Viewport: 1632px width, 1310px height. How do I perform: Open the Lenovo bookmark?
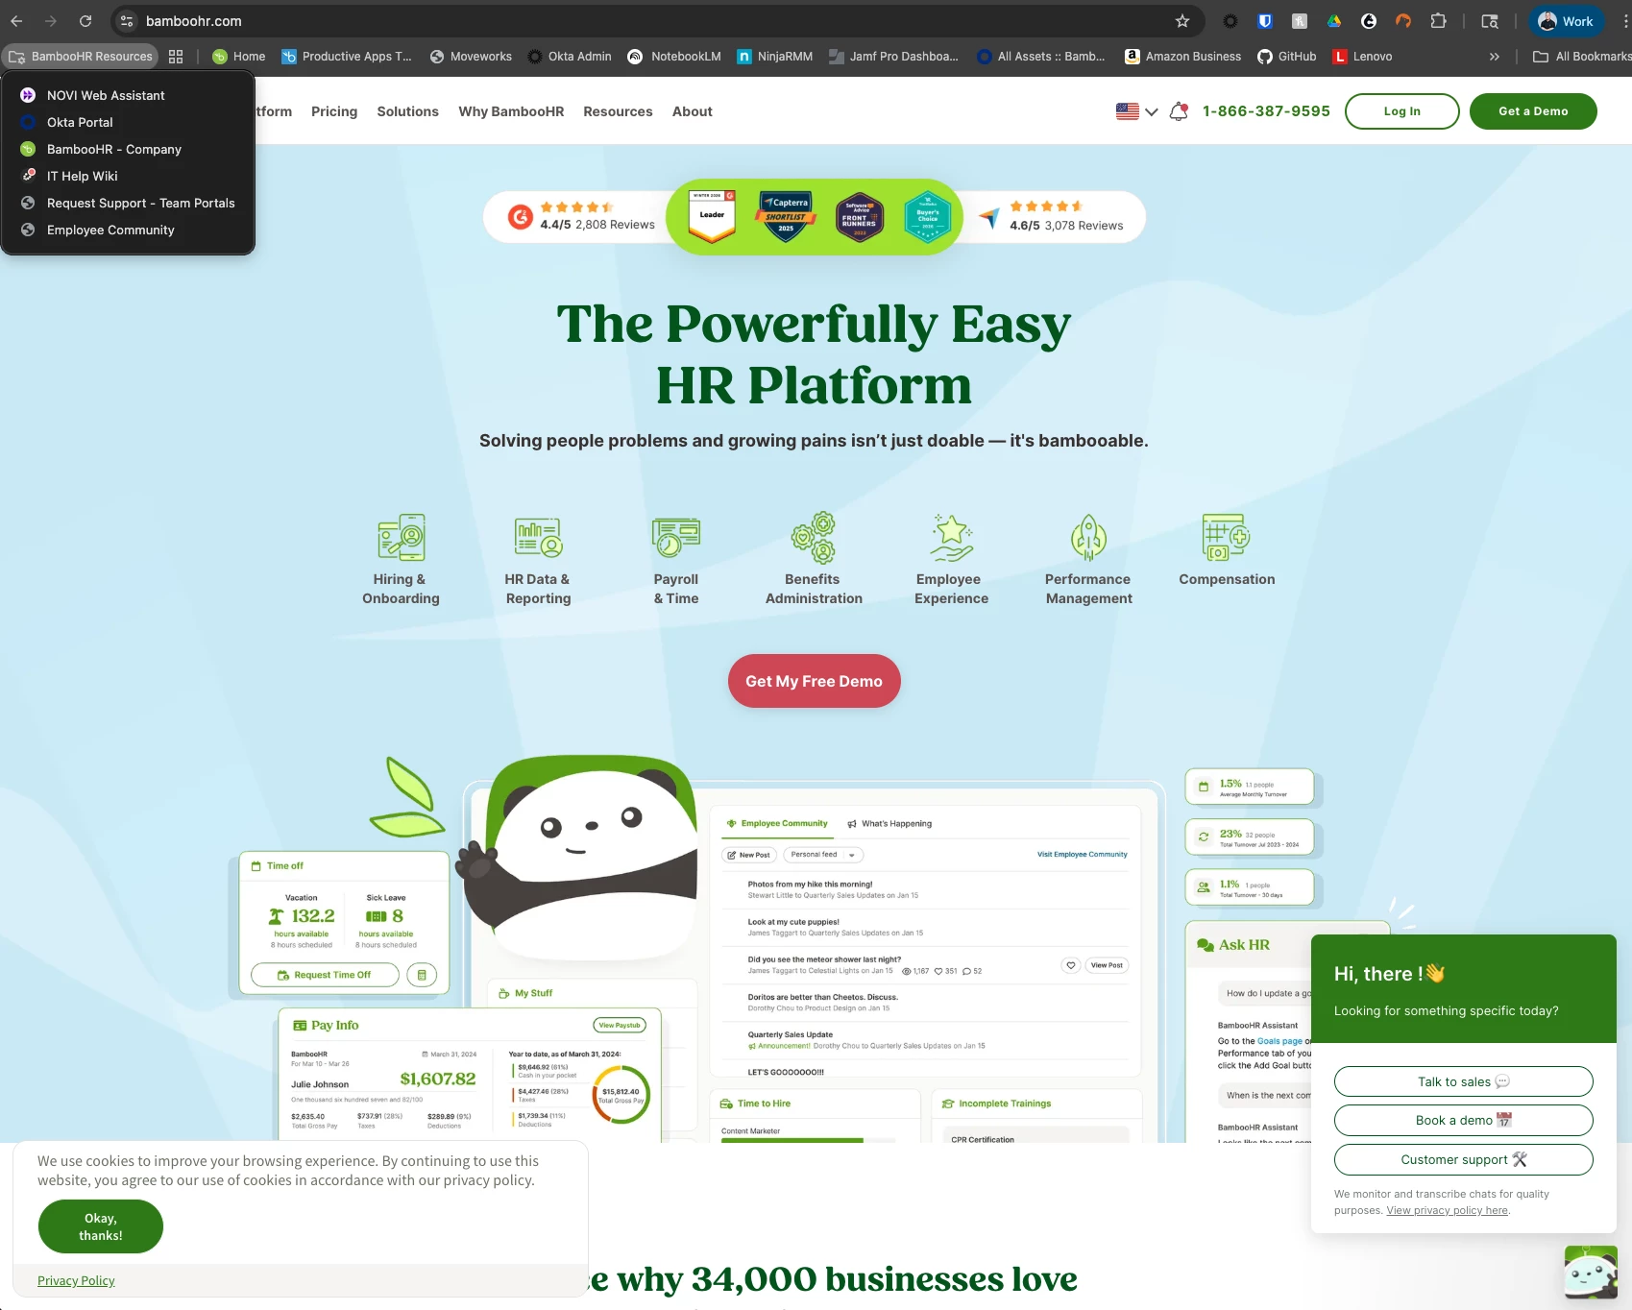click(1362, 57)
